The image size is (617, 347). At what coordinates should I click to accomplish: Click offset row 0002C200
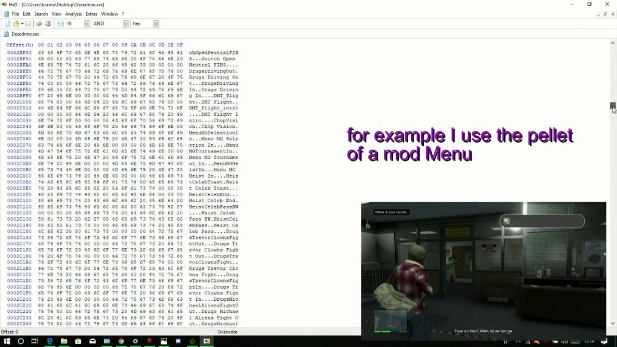coord(19,299)
